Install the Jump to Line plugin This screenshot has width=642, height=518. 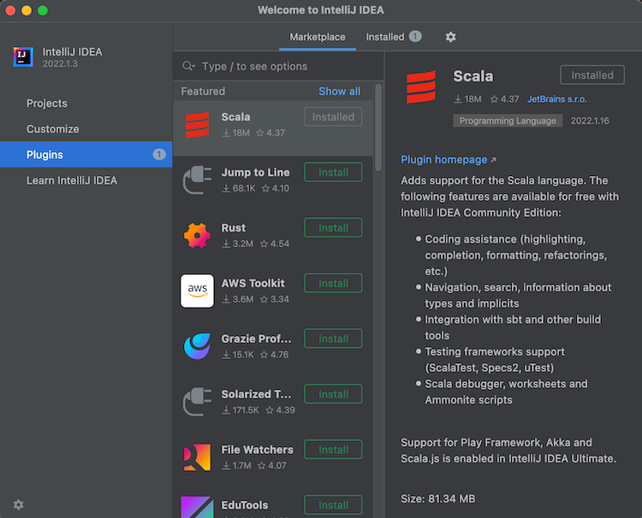333,172
